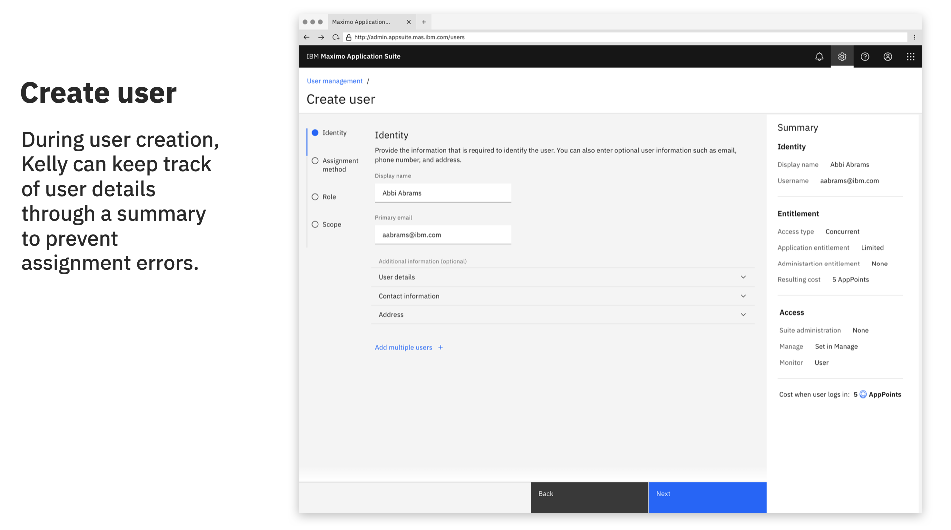
Task: Open the settings gear icon
Action: click(x=842, y=57)
